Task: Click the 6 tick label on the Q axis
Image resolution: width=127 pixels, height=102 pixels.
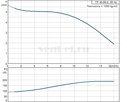Action: tap(47, 66)
